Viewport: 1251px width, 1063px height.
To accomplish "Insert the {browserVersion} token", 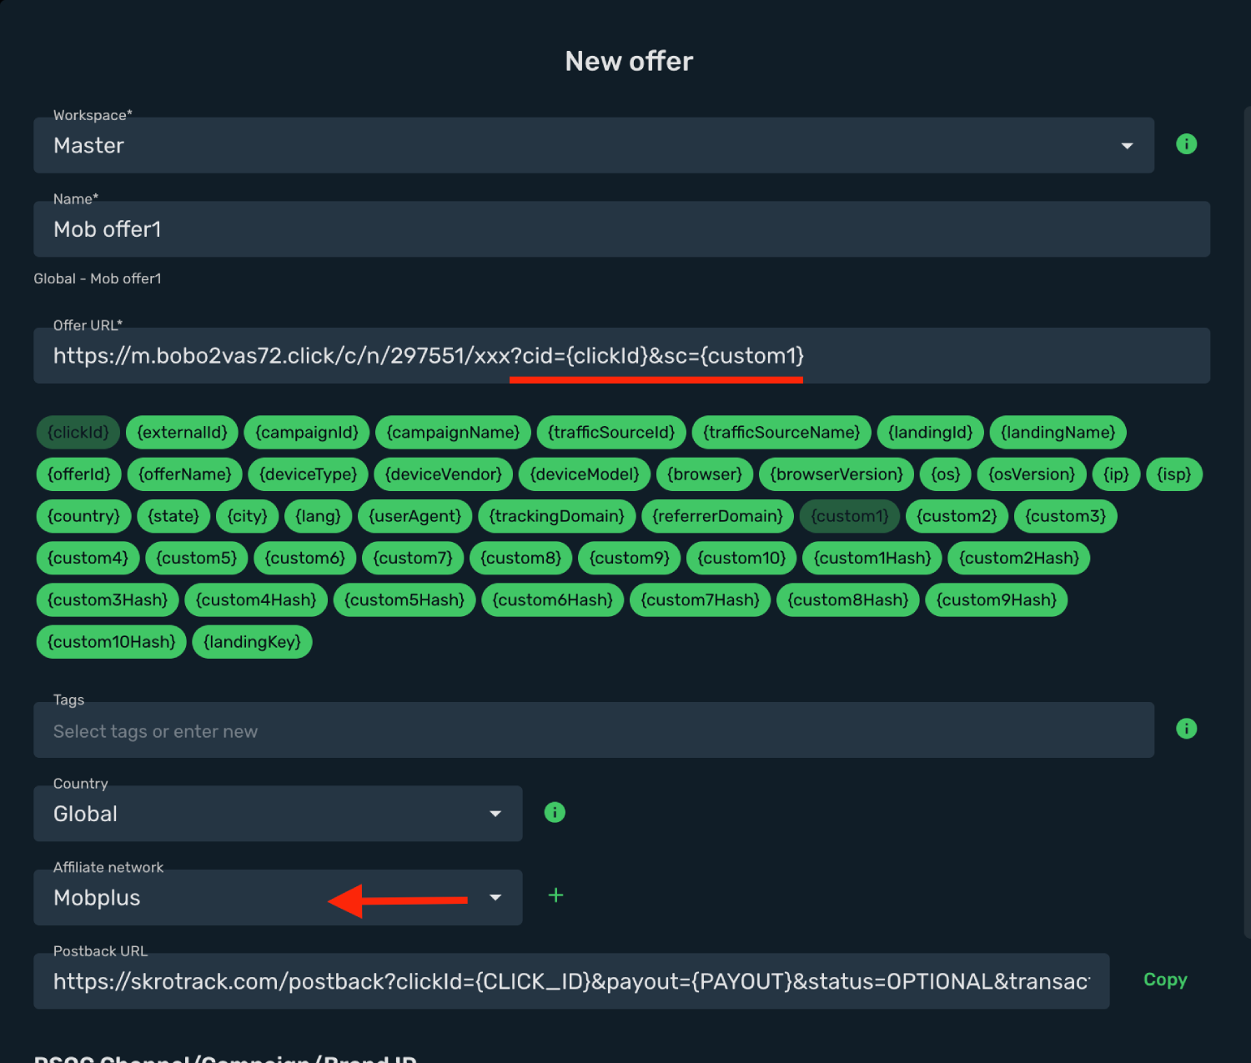I will (837, 474).
